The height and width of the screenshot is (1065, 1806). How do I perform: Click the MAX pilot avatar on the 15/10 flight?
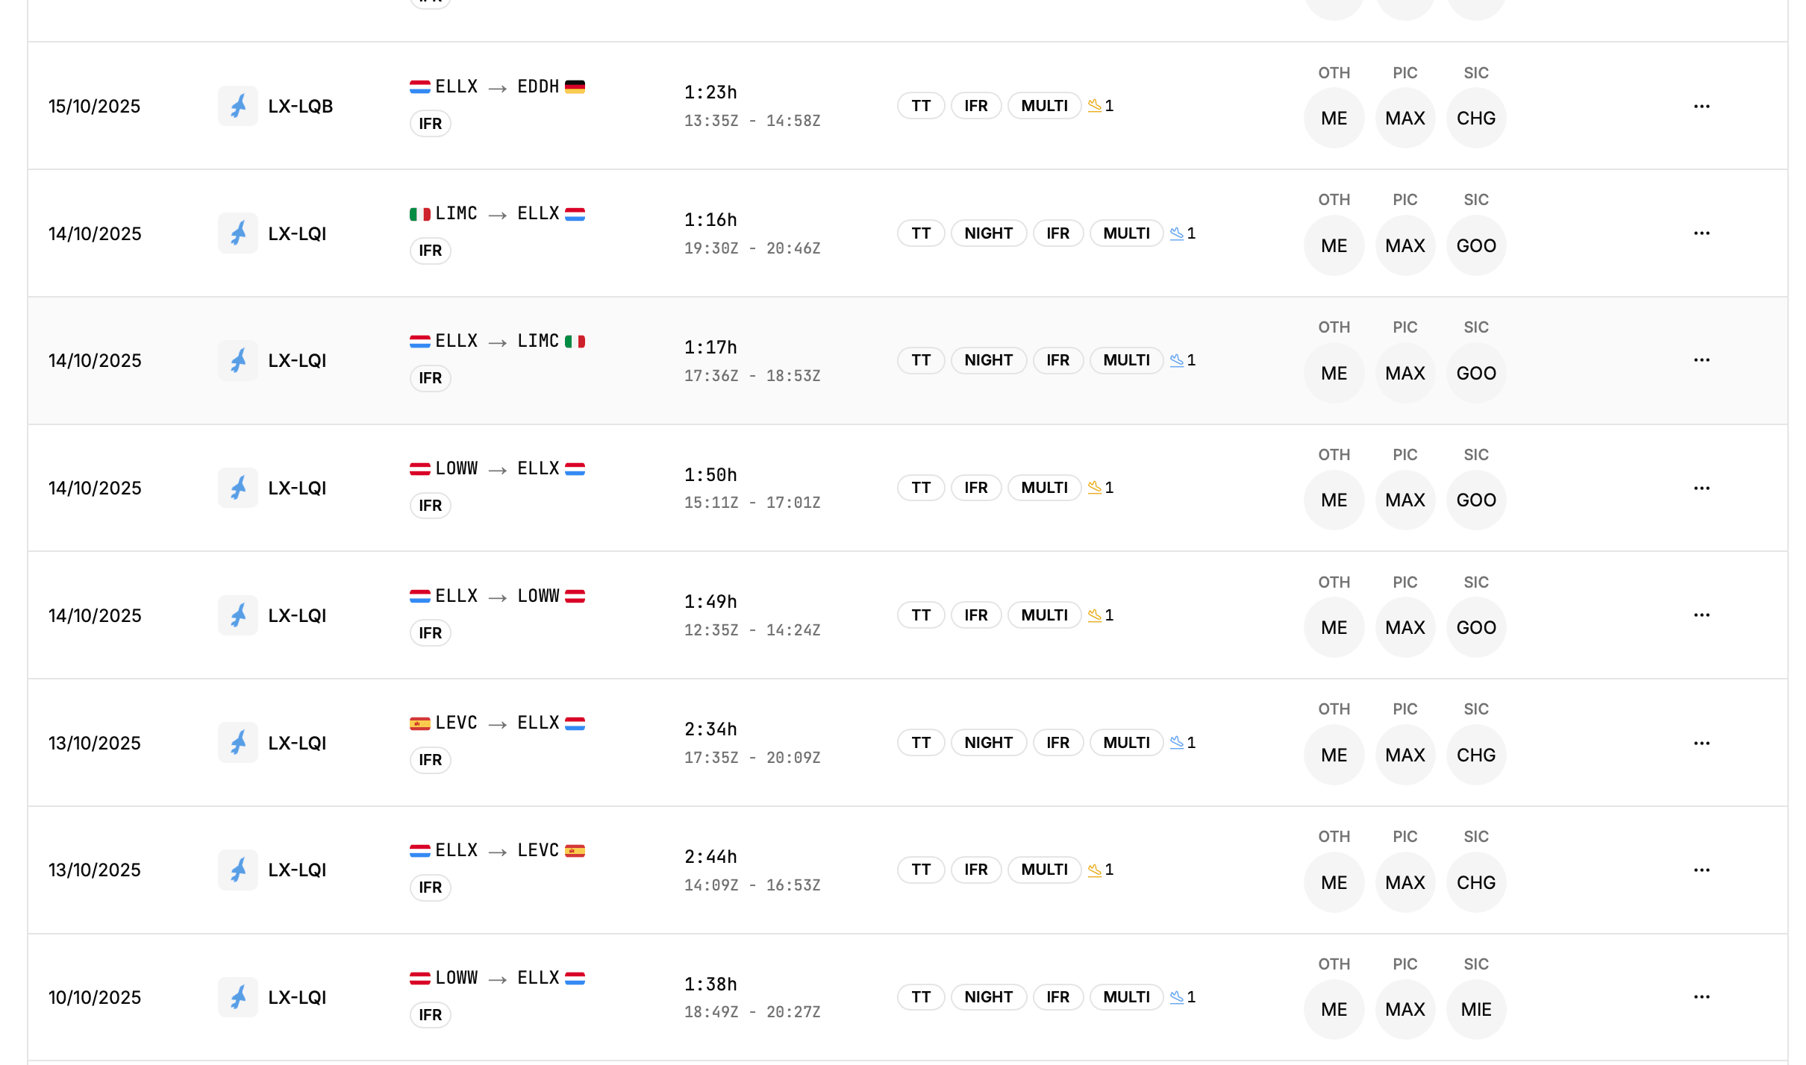pos(1405,117)
